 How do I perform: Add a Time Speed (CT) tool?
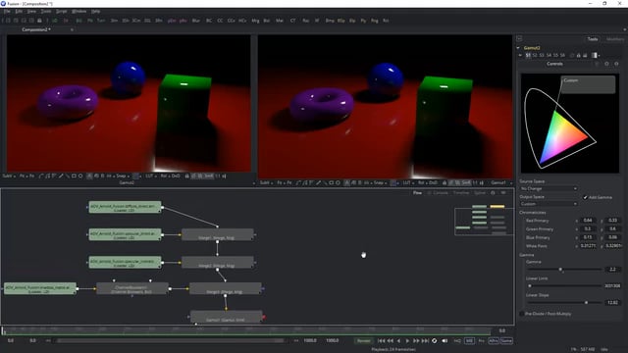292,21
